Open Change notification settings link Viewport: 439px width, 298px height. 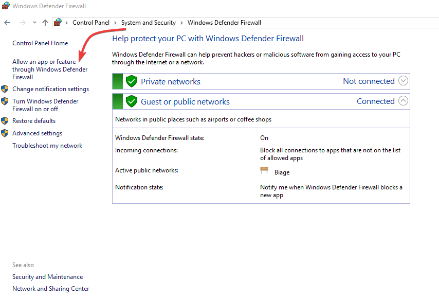coord(51,89)
